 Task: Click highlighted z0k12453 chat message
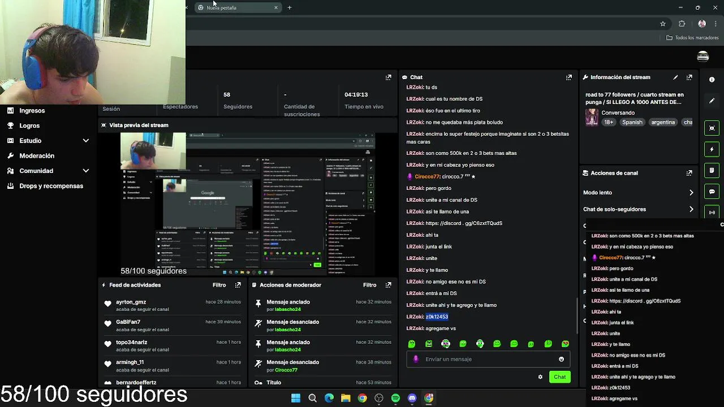[437, 317]
